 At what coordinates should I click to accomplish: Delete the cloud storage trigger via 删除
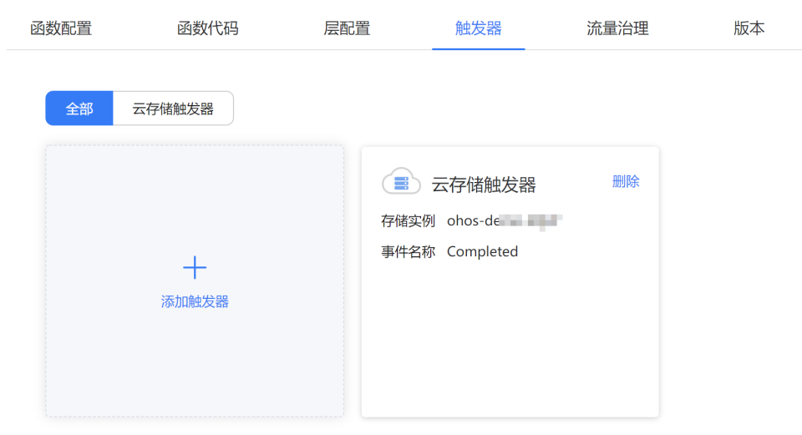pyautogui.click(x=626, y=181)
